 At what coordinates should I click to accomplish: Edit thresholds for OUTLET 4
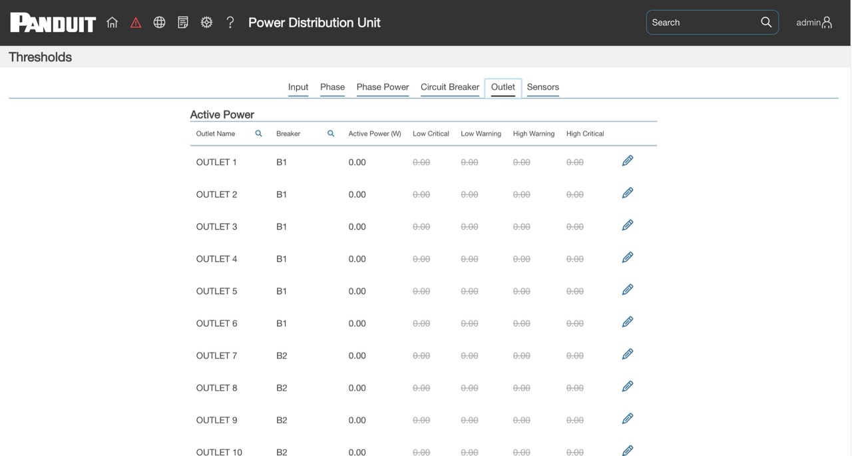pos(628,258)
